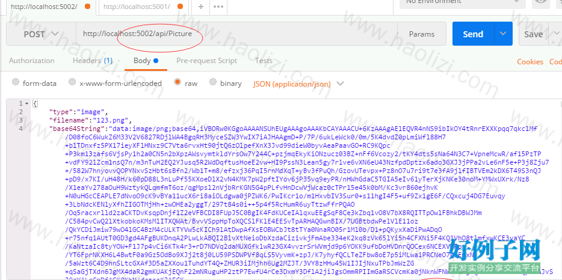Screen dimensions: 562x280
Task: Click the "type":"image" line in editor
Action: click(x=78, y=112)
